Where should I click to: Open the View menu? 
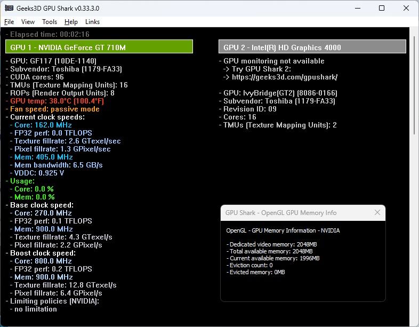tap(28, 22)
